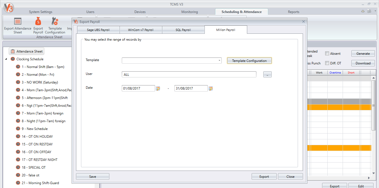Open the Devices ribbon tab
The height and width of the screenshot is (188, 379).
[x=140, y=12]
